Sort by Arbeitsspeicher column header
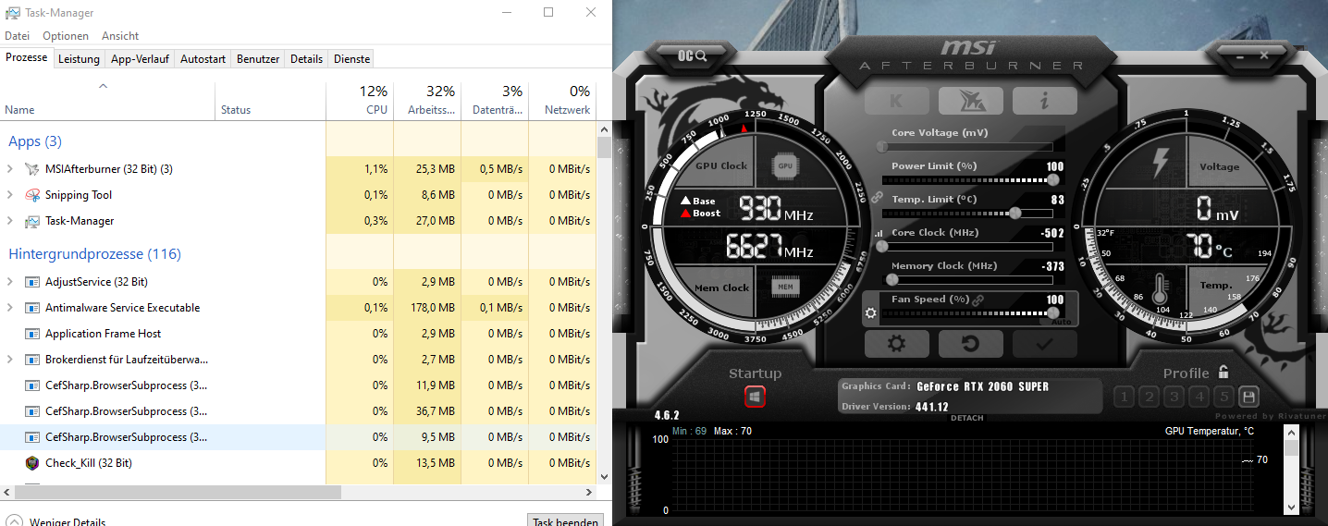This screenshot has height=526, width=1328. tap(427, 101)
